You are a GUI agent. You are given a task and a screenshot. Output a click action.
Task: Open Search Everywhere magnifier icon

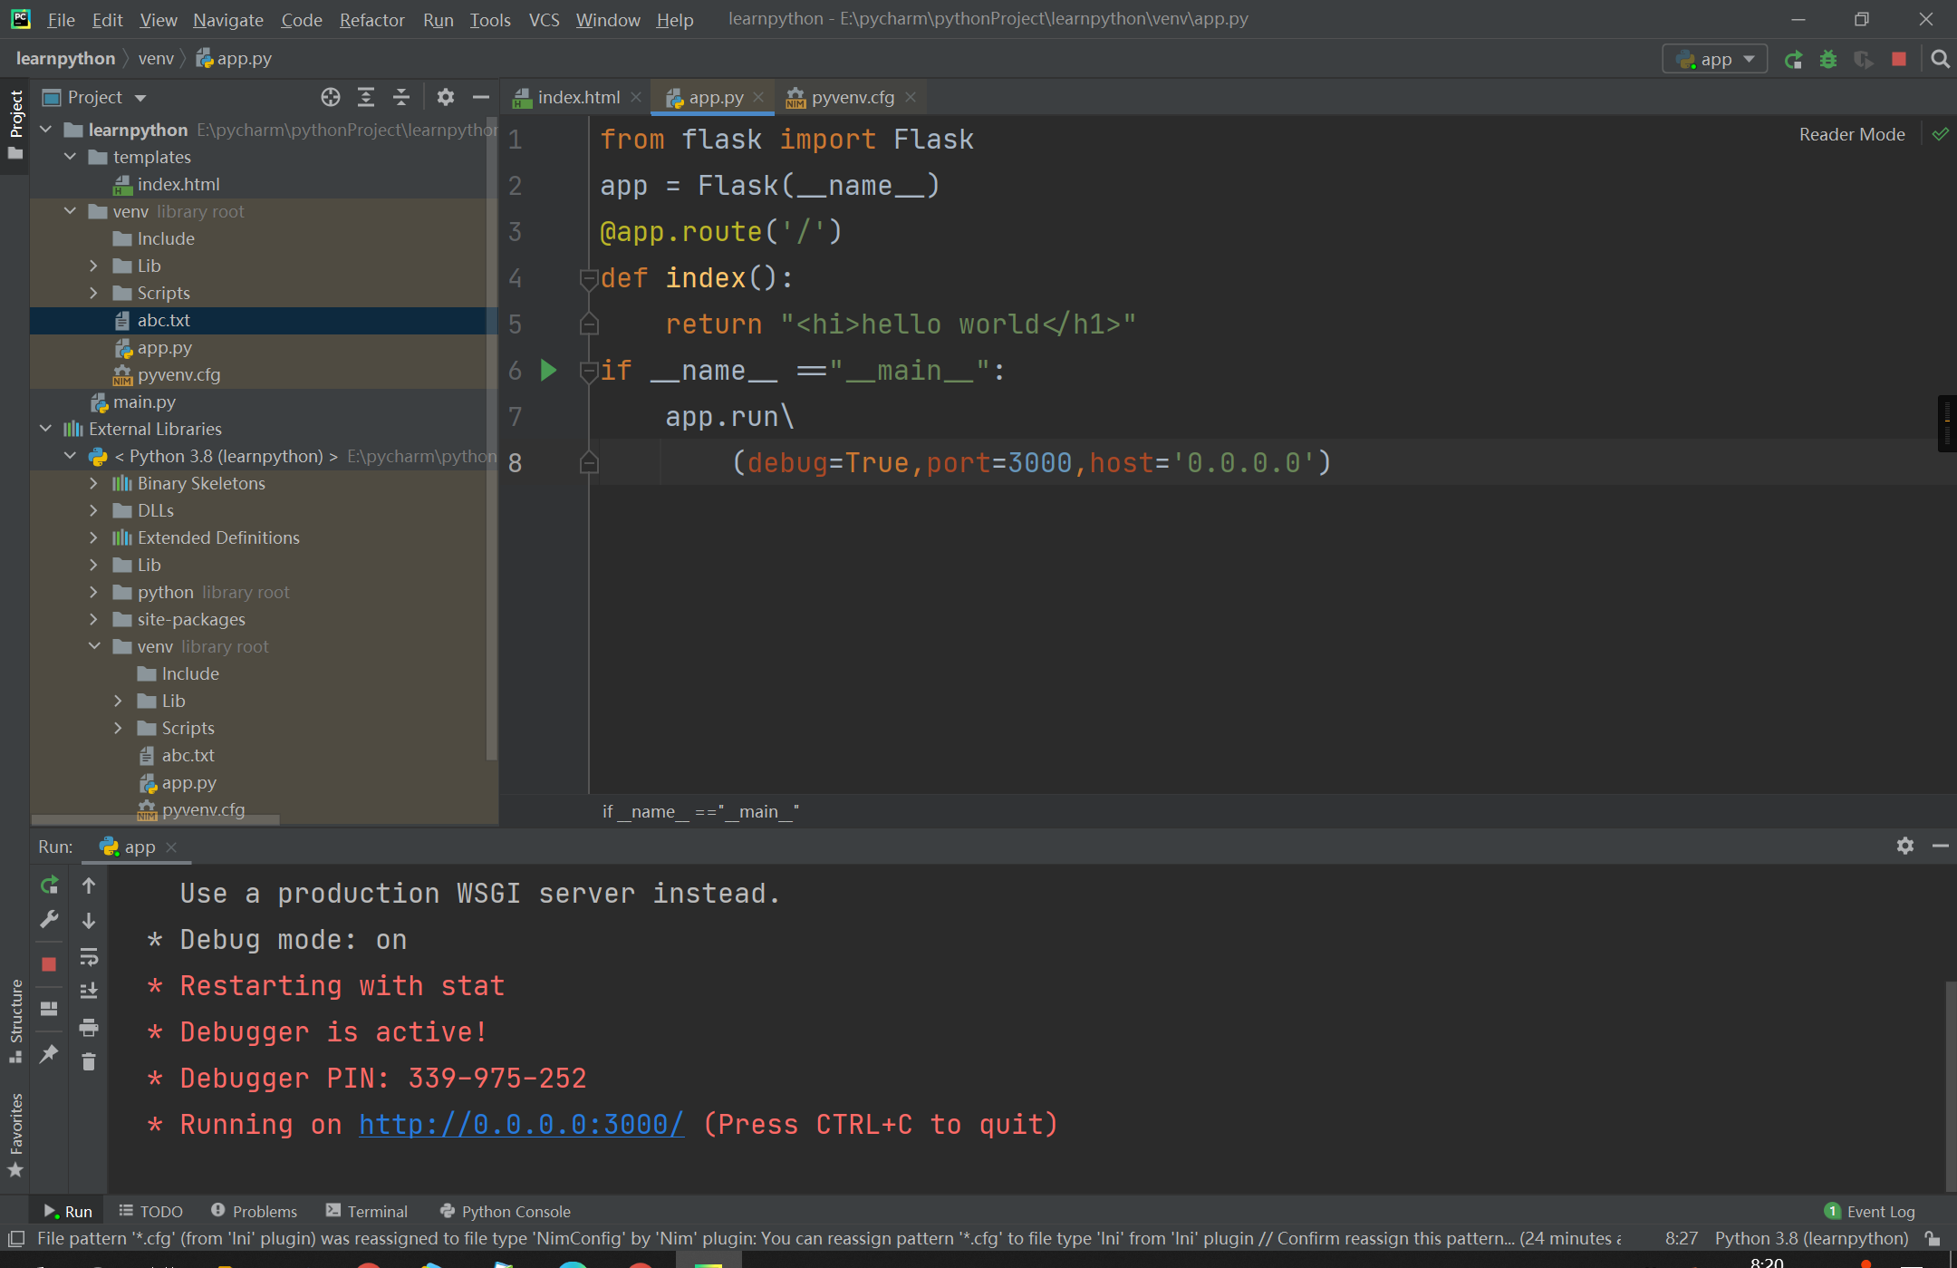(x=1940, y=60)
